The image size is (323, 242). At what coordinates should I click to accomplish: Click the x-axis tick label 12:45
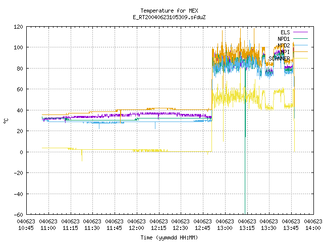tap(203, 228)
